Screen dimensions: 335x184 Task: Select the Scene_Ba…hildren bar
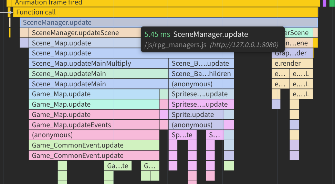(201, 74)
